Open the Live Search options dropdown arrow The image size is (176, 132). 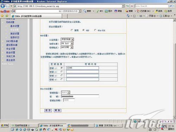pyautogui.click(x=174, y=6)
